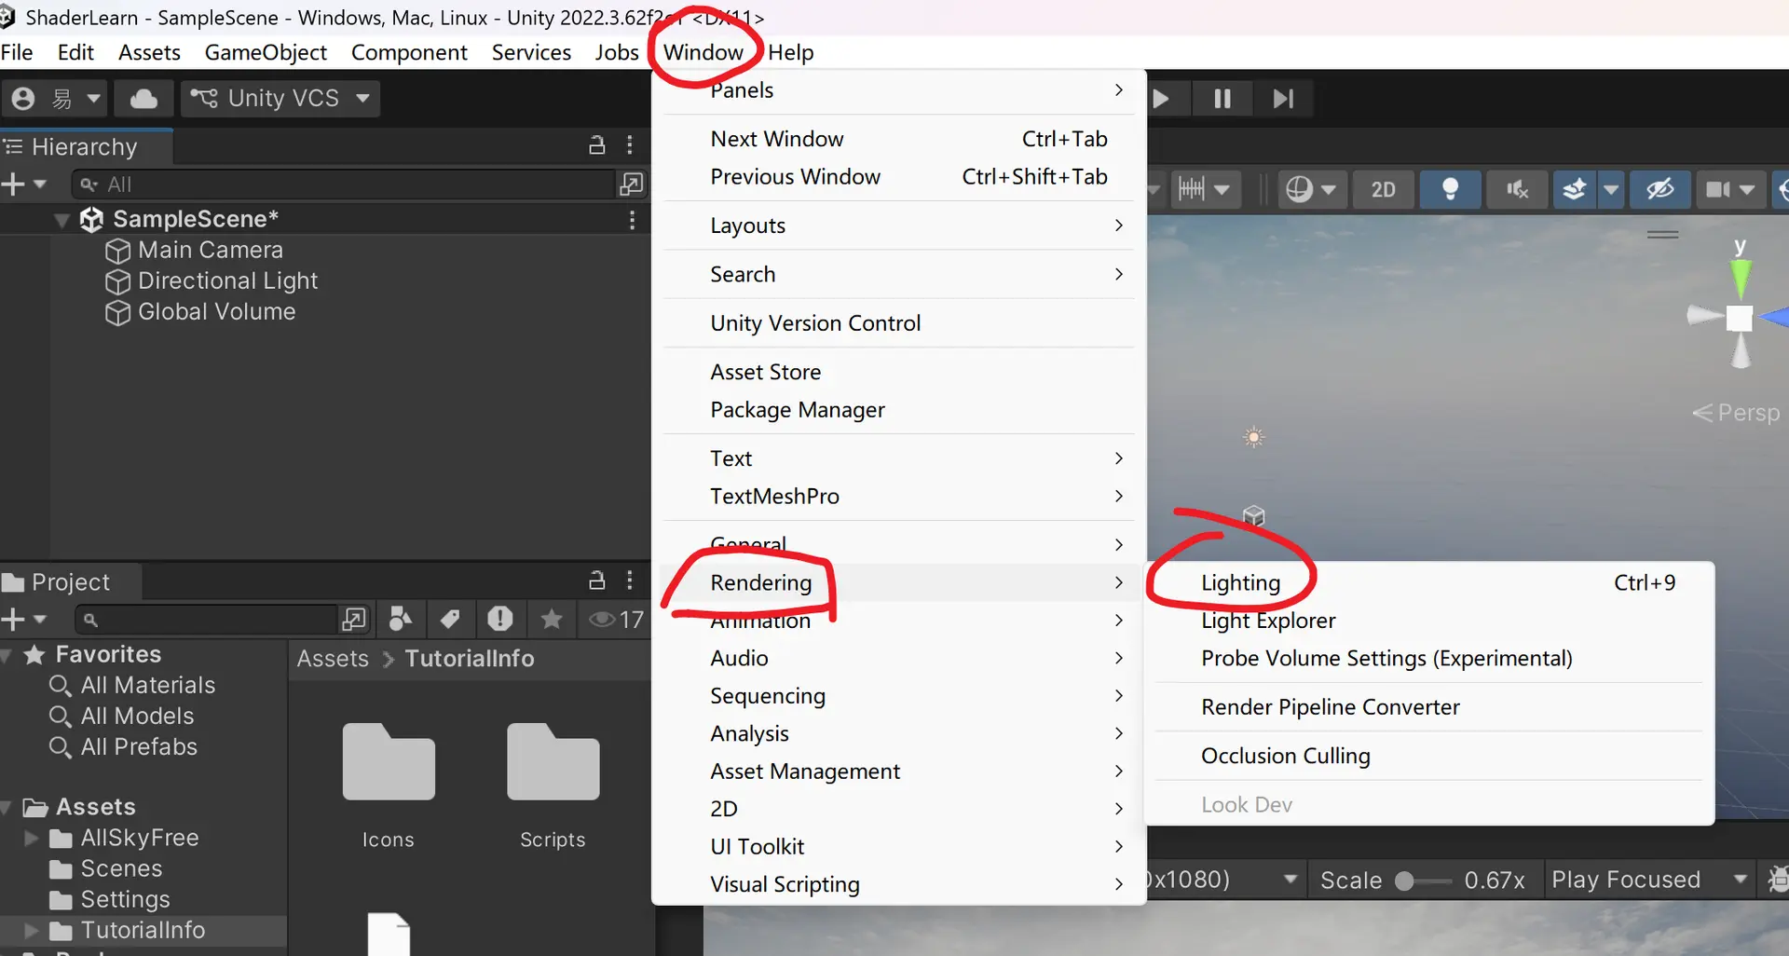1789x956 pixels.
Task: Expand the TextMeshPro submenu
Action: [x=899, y=496]
